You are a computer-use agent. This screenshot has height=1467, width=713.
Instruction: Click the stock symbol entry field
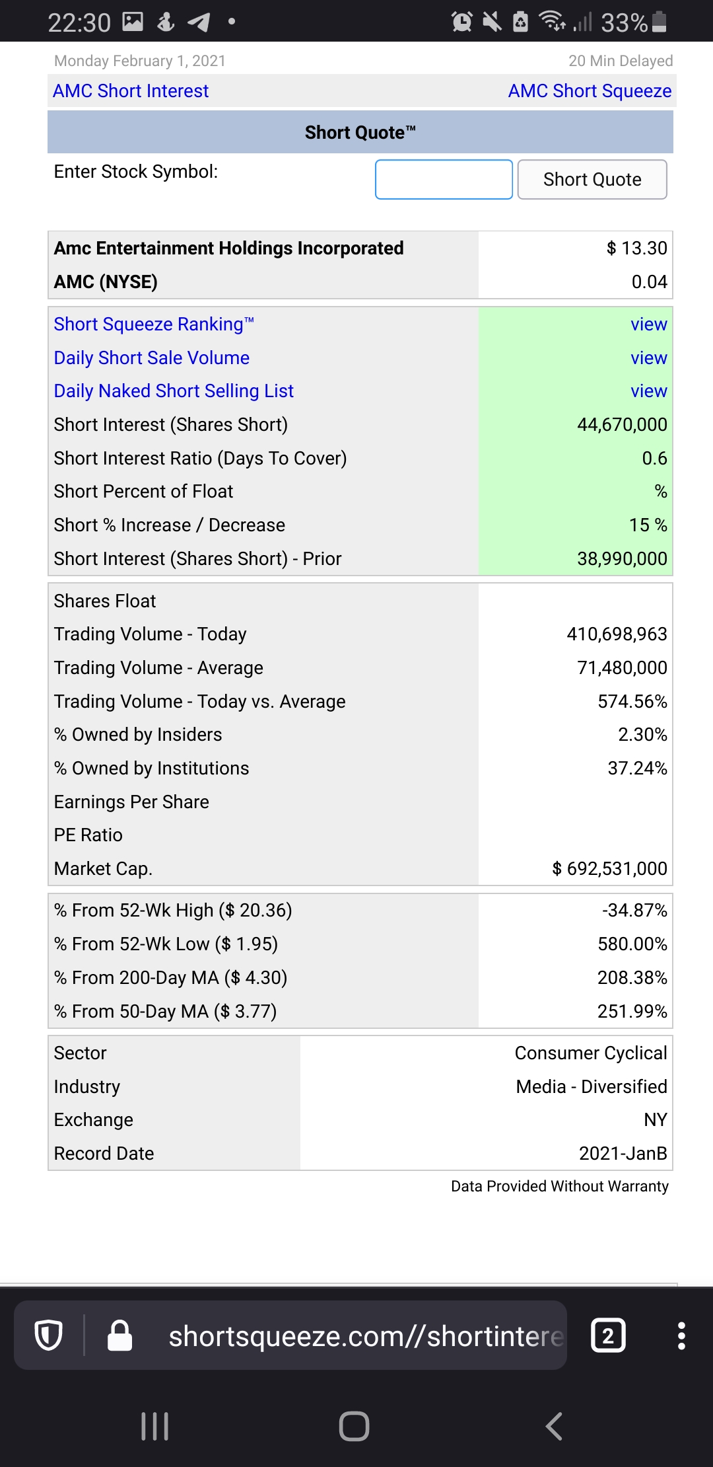click(444, 179)
